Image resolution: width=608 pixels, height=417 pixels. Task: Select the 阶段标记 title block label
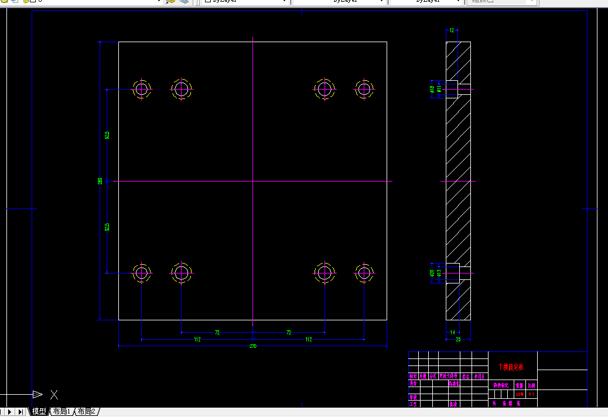click(501, 385)
